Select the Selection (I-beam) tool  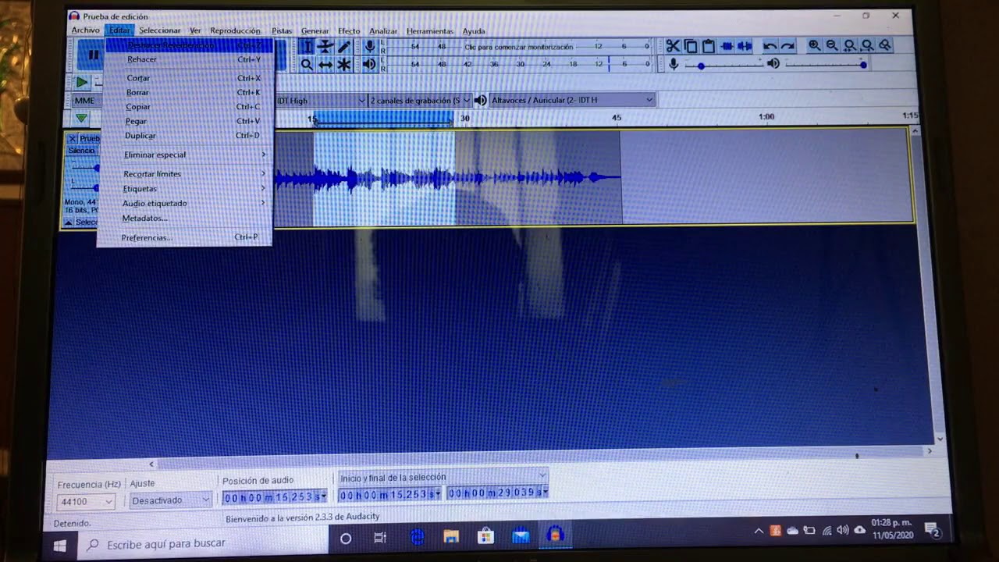[x=308, y=46]
